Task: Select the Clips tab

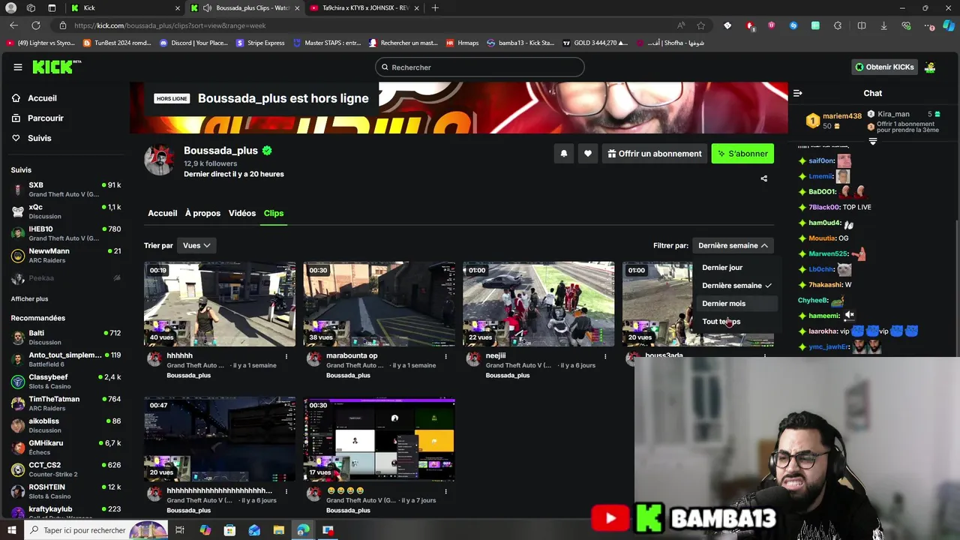Action: tap(274, 213)
